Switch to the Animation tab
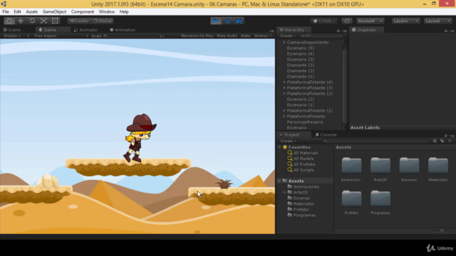The width and height of the screenshot is (456, 256). (x=123, y=30)
